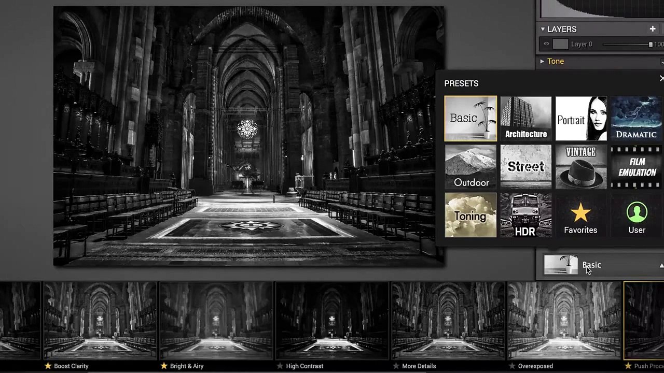Apply the More Details preset thumbnail
Image resolution: width=664 pixels, height=373 pixels.
pyautogui.click(x=448, y=321)
